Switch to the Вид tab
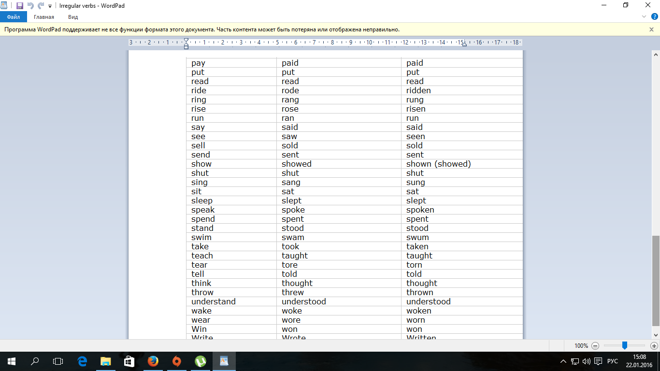Screen dimensions: 660x371 pyautogui.click(x=73, y=17)
